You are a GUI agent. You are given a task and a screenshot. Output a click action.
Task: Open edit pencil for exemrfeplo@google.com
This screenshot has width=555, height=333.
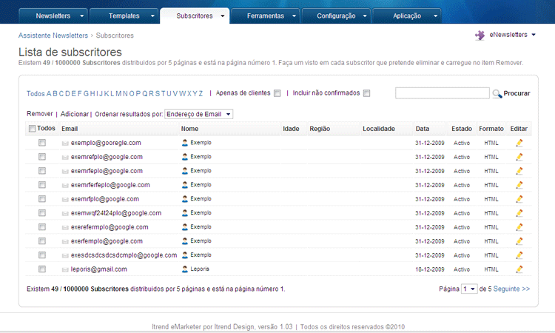(519, 171)
